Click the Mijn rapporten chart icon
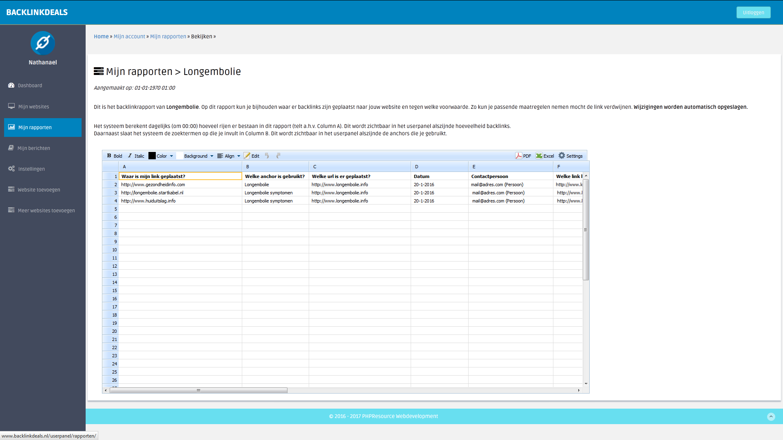Viewport: 783px width, 440px height. tap(11, 127)
